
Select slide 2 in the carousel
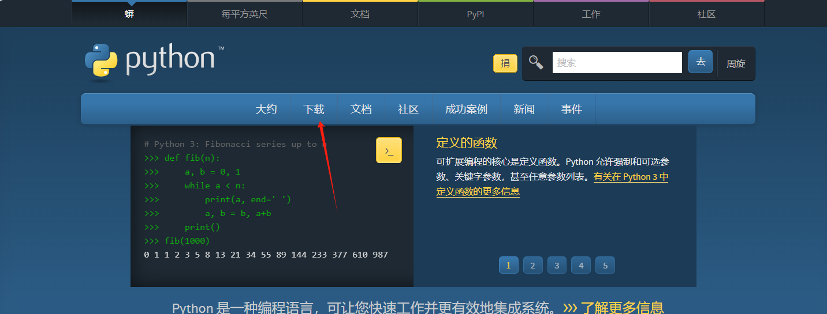click(x=532, y=265)
